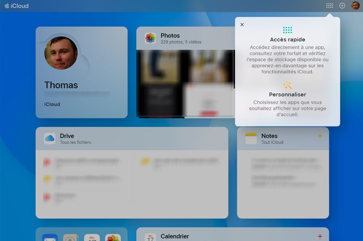The image size is (363, 241).
Task: Click the Calendrier date icon
Action: pos(150,237)
